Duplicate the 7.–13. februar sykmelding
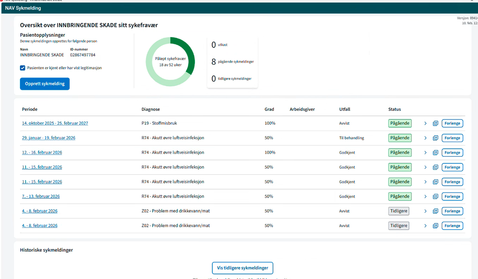The height and width of the screenshot is (279, 478). [435, 196]
